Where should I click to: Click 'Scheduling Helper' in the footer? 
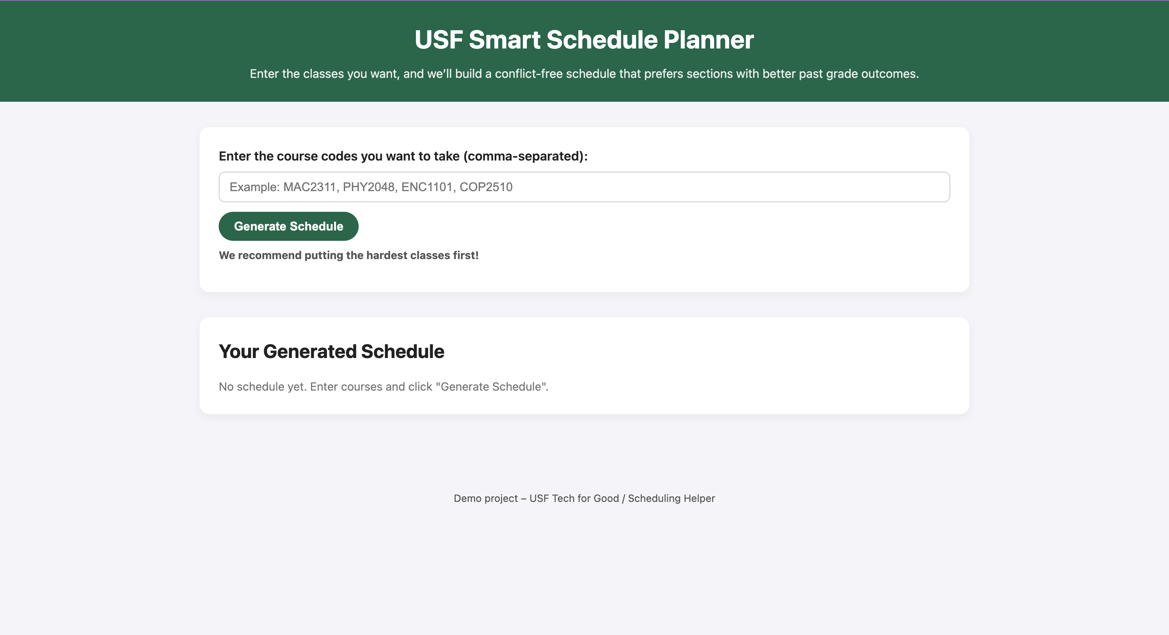(x=671, y=498)
